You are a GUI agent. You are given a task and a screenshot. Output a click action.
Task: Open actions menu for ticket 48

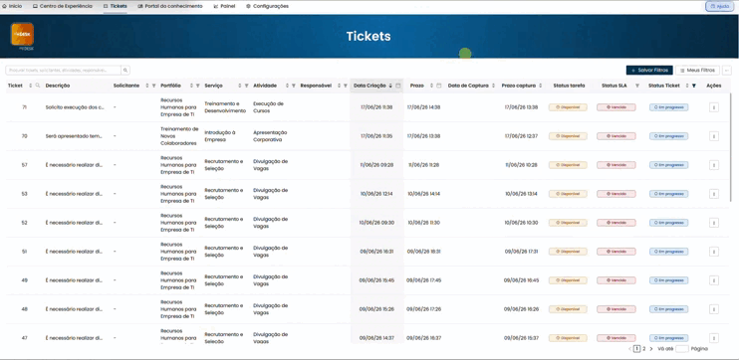(x=713, y=309)
